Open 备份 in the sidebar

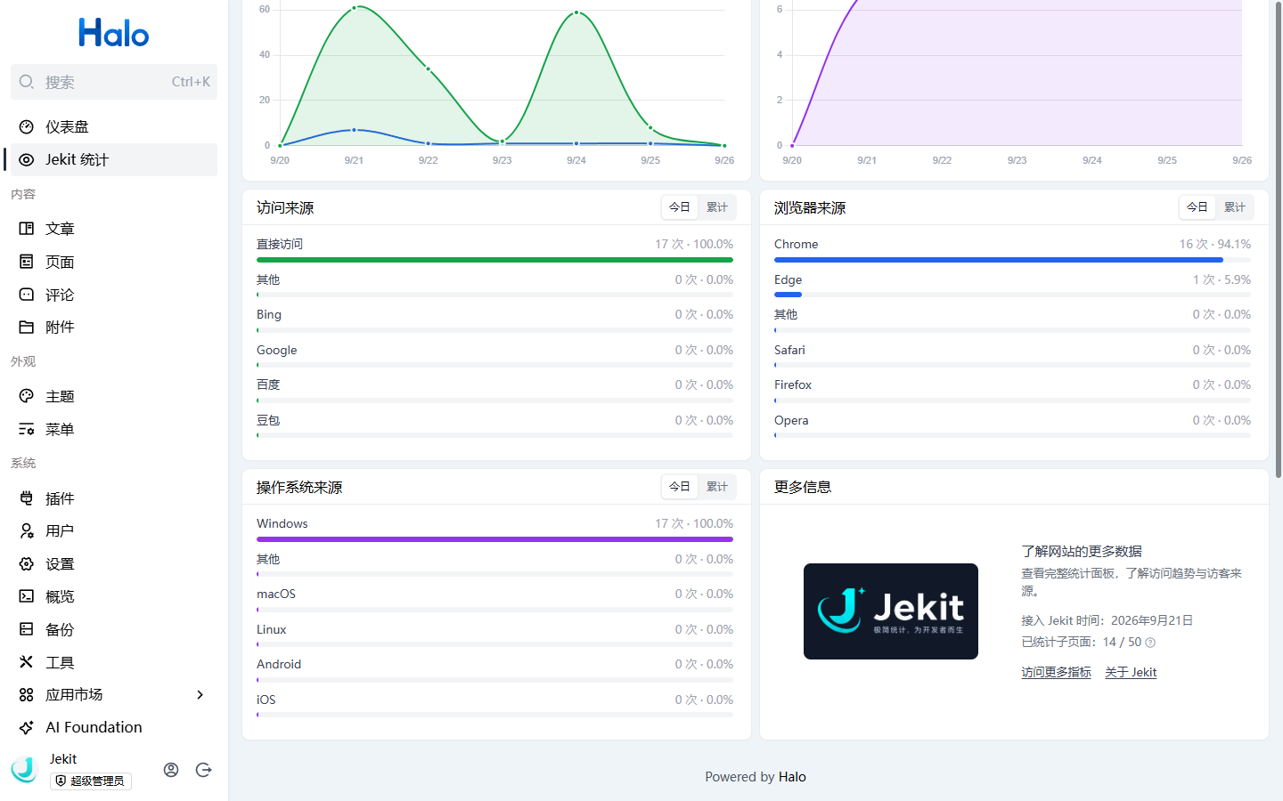(114, 629)
